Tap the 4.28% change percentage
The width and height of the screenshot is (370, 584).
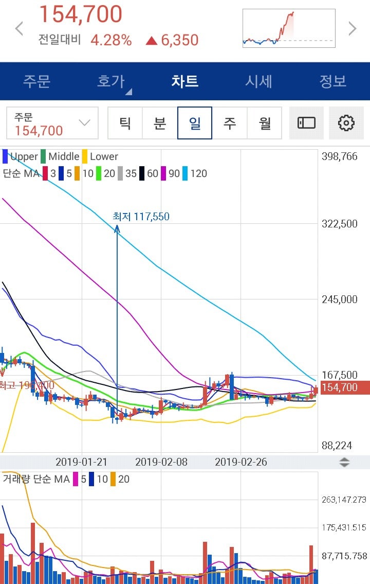tap(111, 40)
